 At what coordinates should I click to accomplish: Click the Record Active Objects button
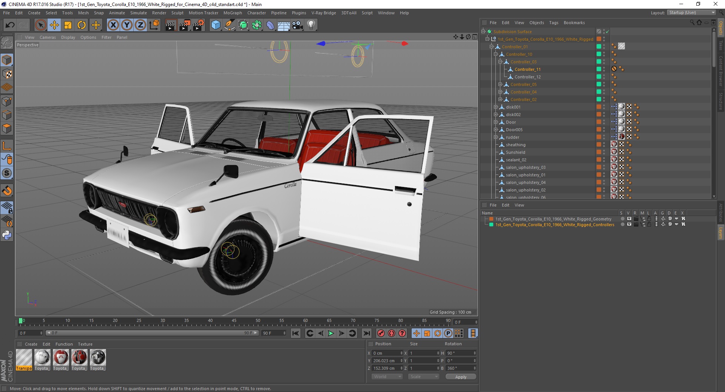[381, 333]
